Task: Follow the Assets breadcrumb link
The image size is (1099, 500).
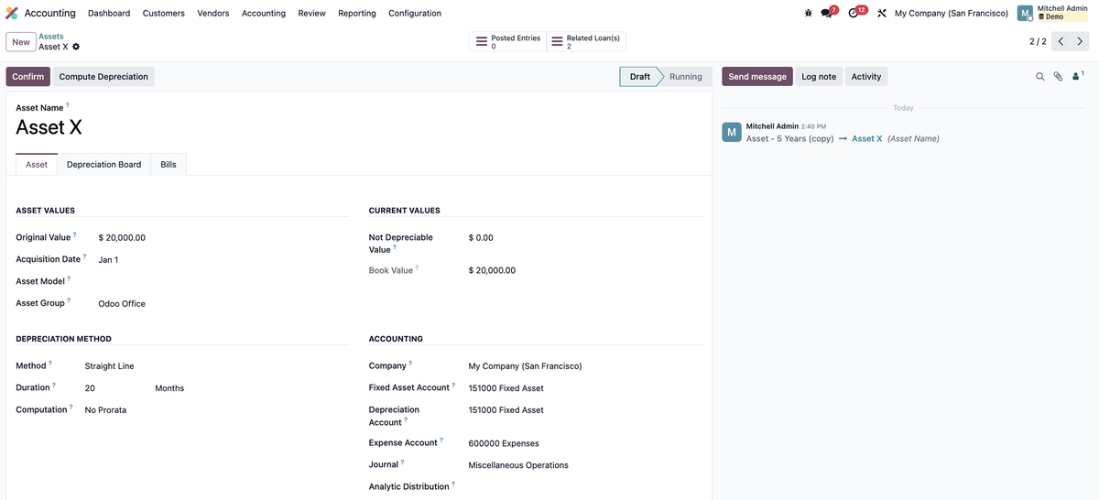Action: click(51, 37)
